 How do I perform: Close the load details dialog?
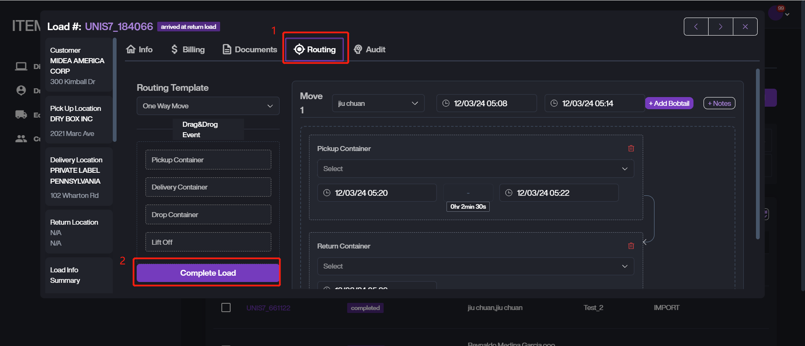pos(745,27)
